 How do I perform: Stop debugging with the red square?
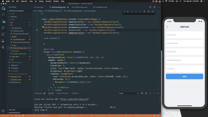153,12
